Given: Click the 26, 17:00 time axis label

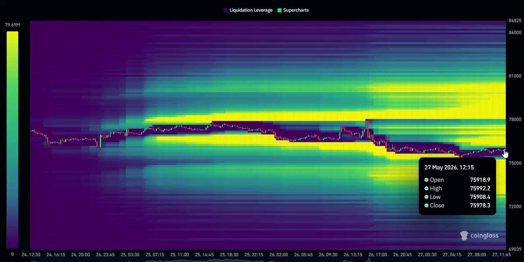Looking at the screenshot, I should click(378, 254).
